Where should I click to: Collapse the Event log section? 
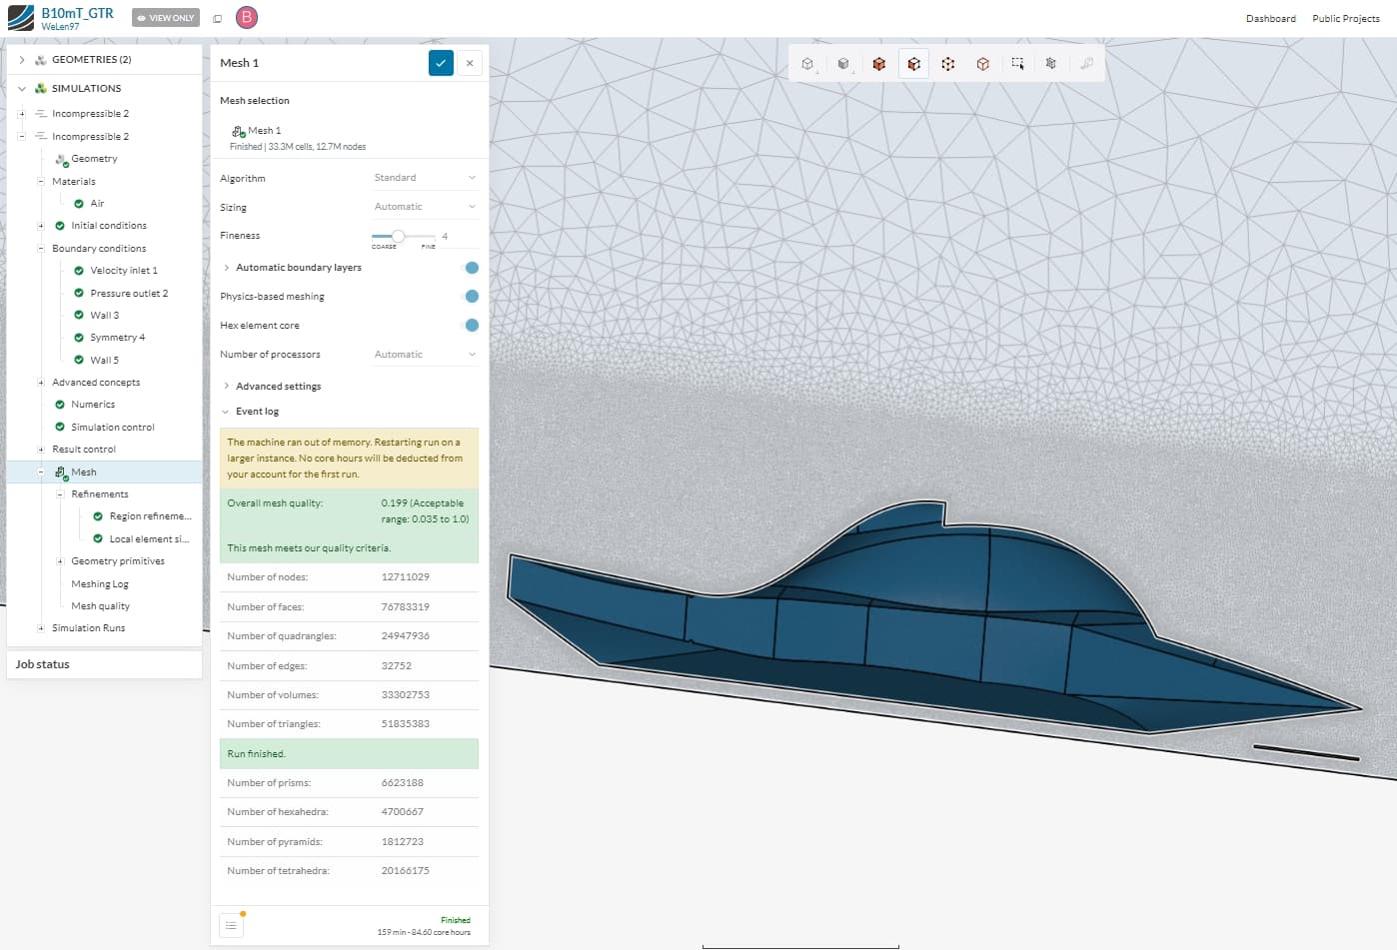251,411
